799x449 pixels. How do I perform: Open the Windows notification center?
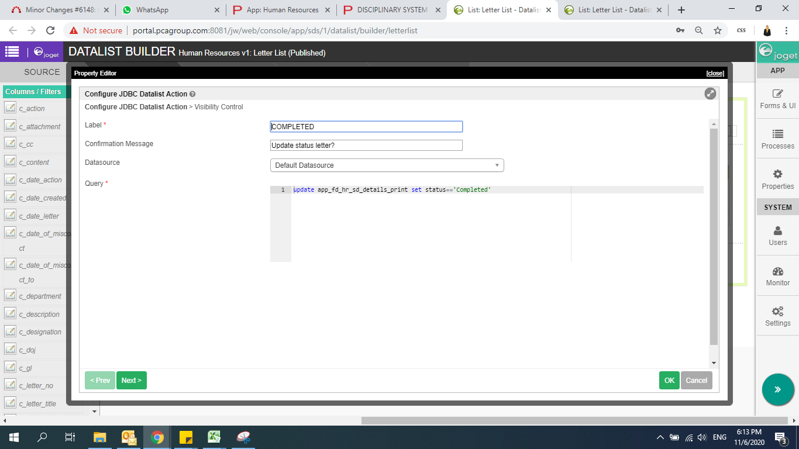(780, 437)
